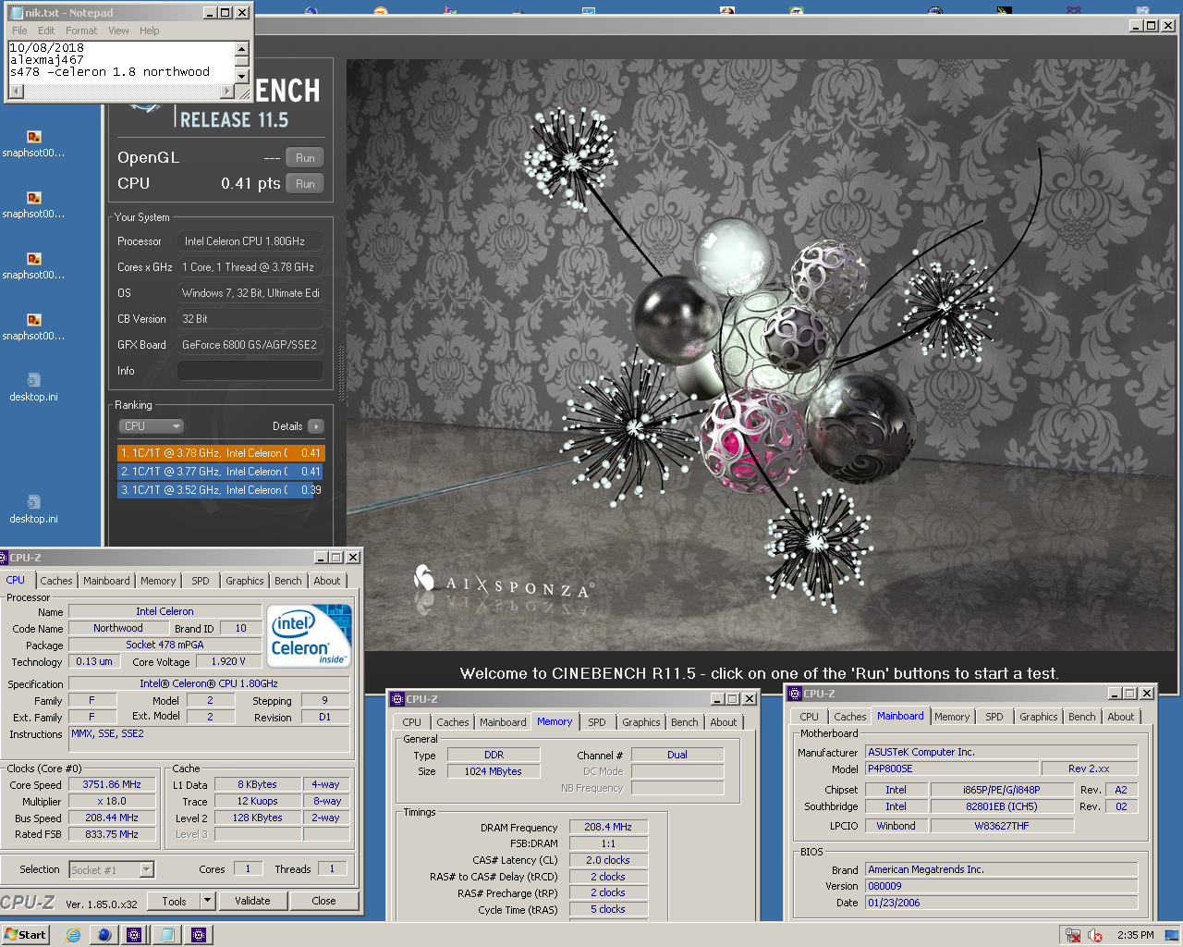Click Notepad horizontal scrollbar left arrow

(x=16, y=92)
